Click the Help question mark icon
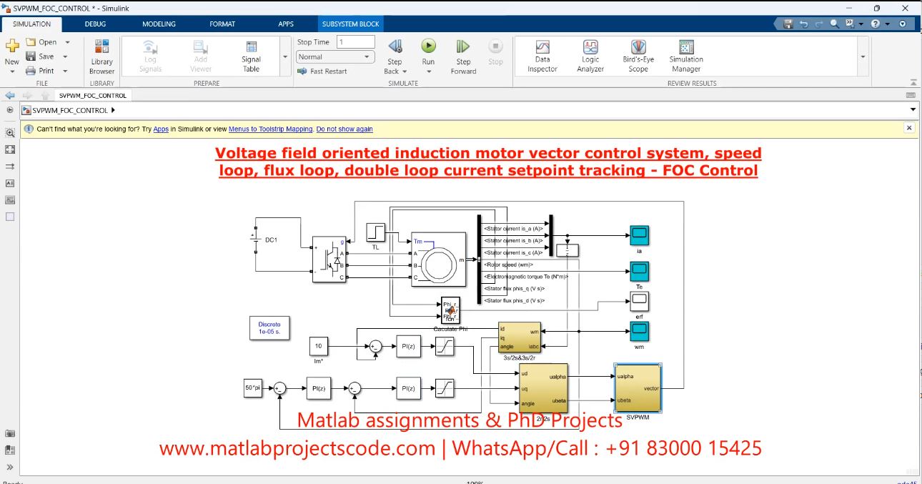Screen dimensions: 922x484 [876, 24]
